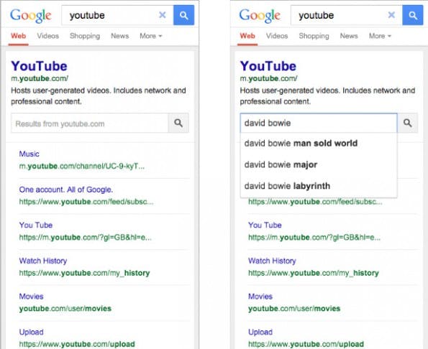Click the blue search button in left screen
Viewport: 428px width, 349px height.
click(x=183, y=15)
